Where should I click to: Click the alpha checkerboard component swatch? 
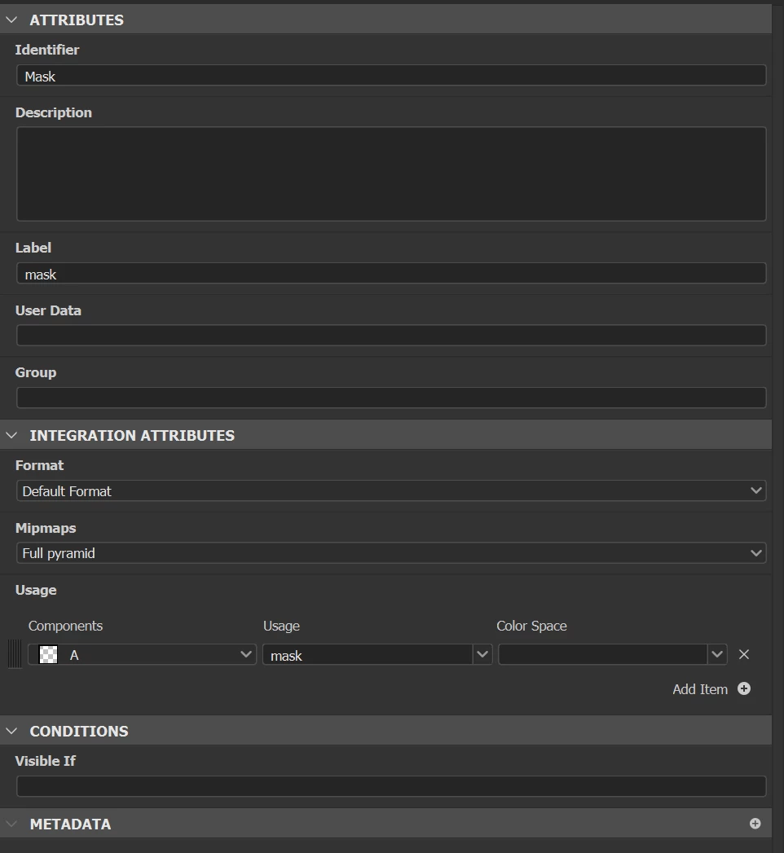pos(48,654)
